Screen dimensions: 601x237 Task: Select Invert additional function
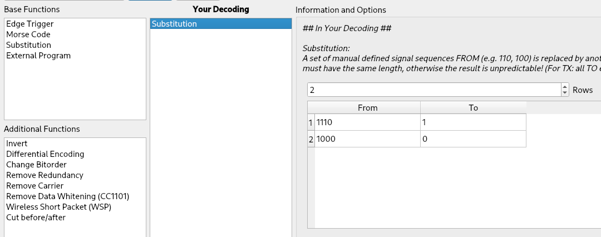pyautogui.click(x=17, y=144)
